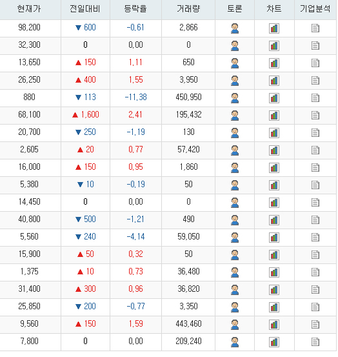The width and height of the screenshot is (338, 357).
Task: Open company analysis icon for 26,250 row
Action: click(315, 81)
